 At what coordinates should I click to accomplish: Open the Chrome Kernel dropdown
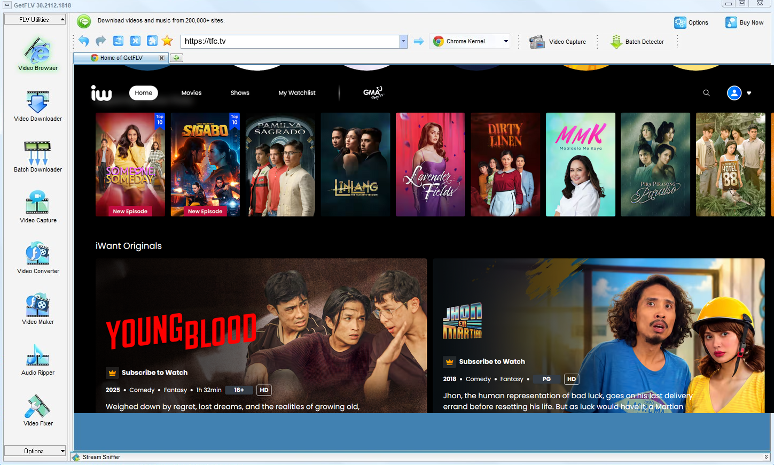tap(470, 41)
